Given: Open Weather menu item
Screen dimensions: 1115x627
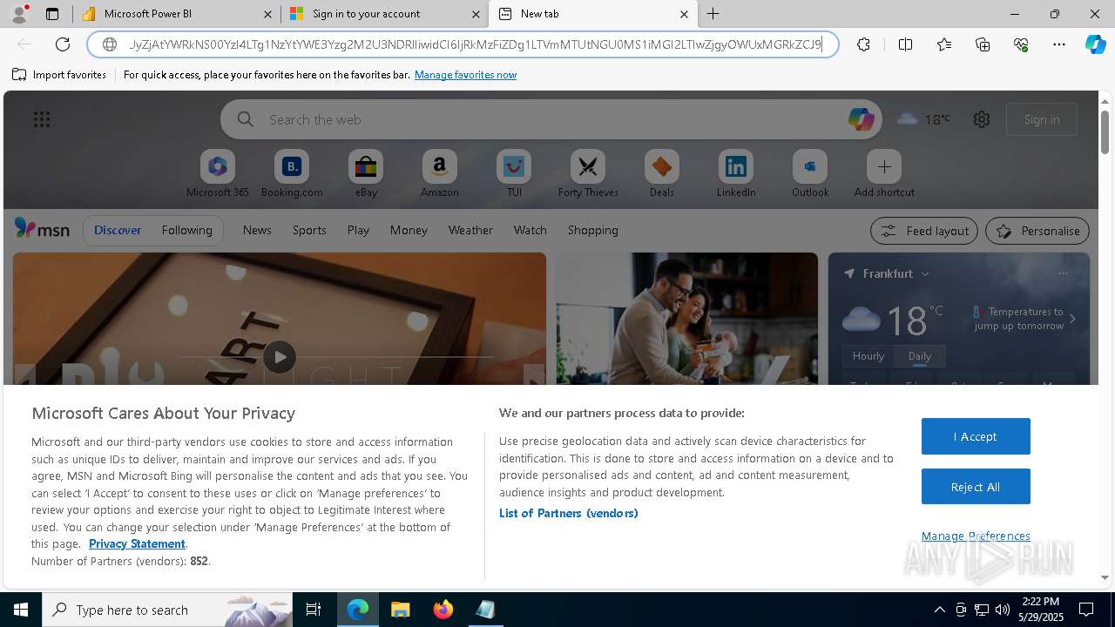Looking at the screenshot, I should 470,230.
